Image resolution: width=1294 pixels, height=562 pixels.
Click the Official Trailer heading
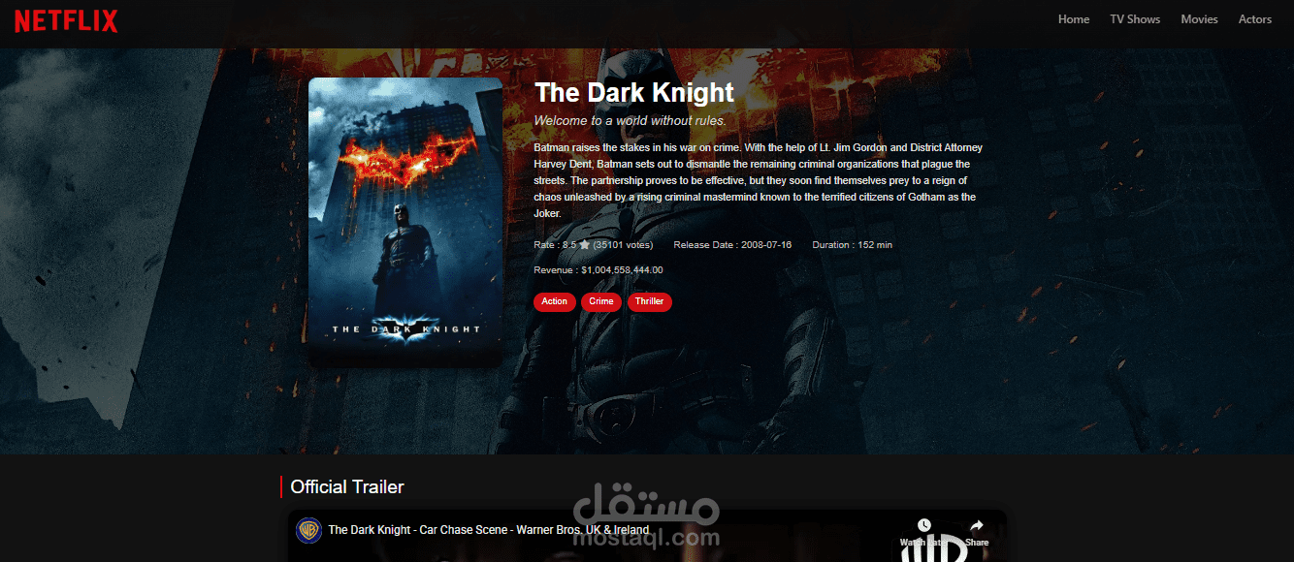click(347, 486)
